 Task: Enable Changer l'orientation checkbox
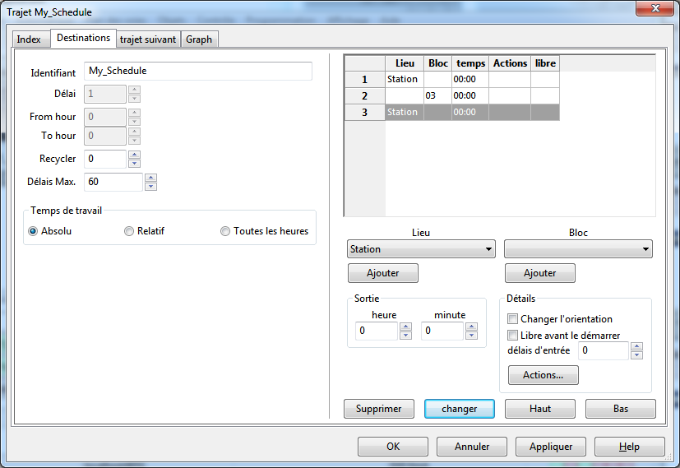click(512, 319)
